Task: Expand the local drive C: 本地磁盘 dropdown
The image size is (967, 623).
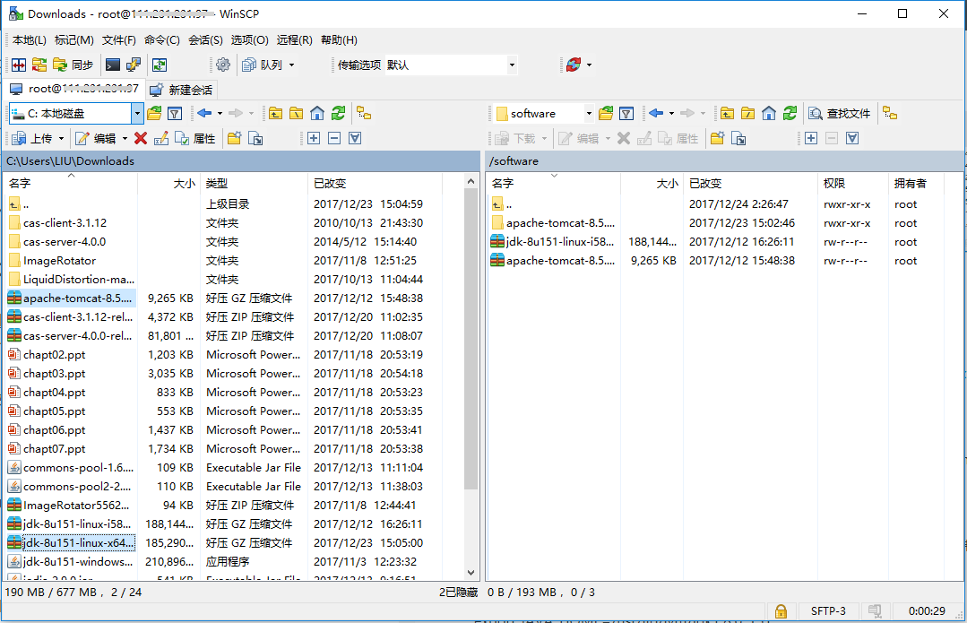Action: coord(137,114)
